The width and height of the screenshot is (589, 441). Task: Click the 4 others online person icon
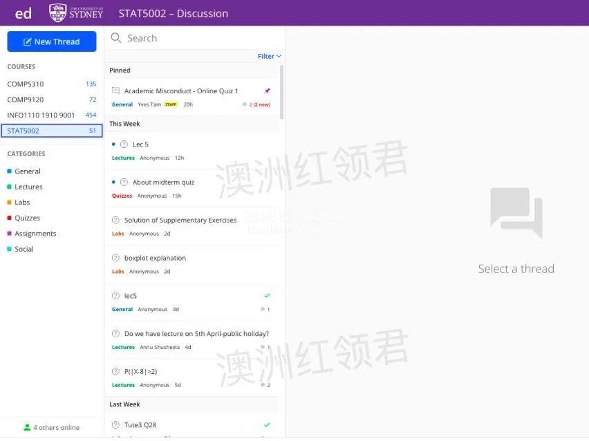point(27,428)
